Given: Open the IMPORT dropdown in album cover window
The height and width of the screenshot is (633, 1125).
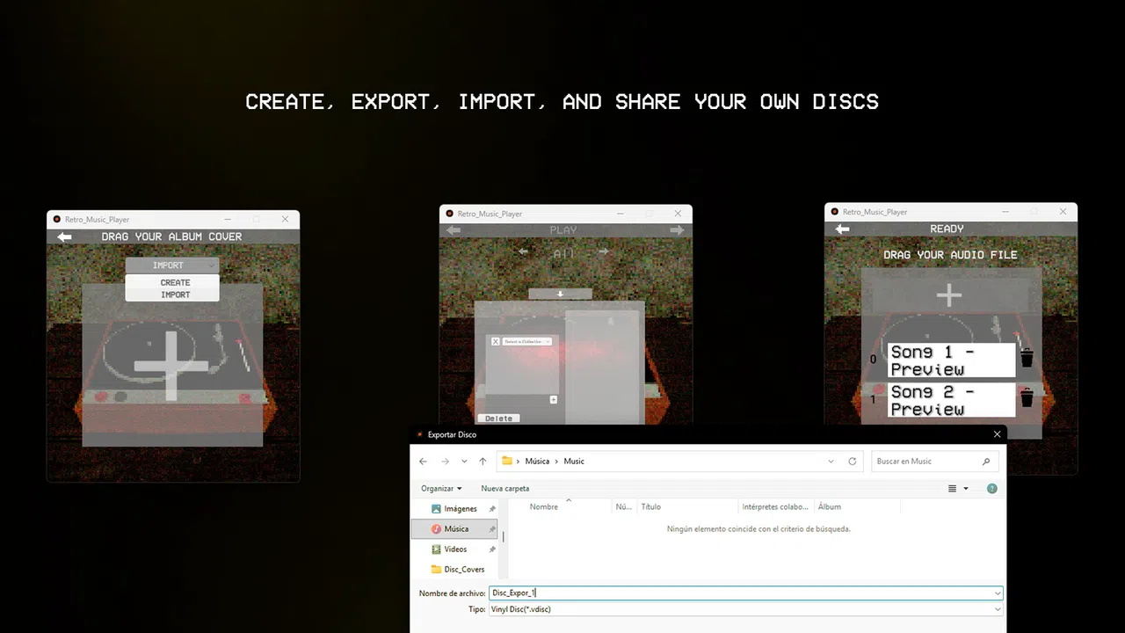Looking at the screenshot, I should pyautogui.click(x=172, y=266).
